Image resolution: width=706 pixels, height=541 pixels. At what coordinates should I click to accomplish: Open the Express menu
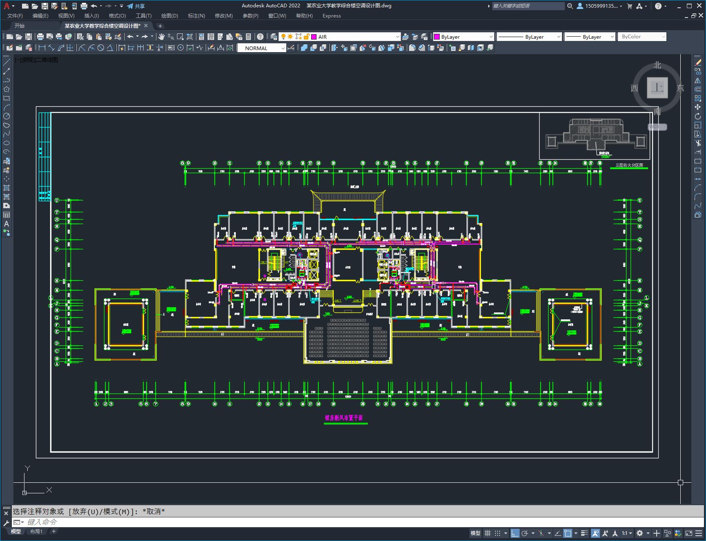click(332, 16)
